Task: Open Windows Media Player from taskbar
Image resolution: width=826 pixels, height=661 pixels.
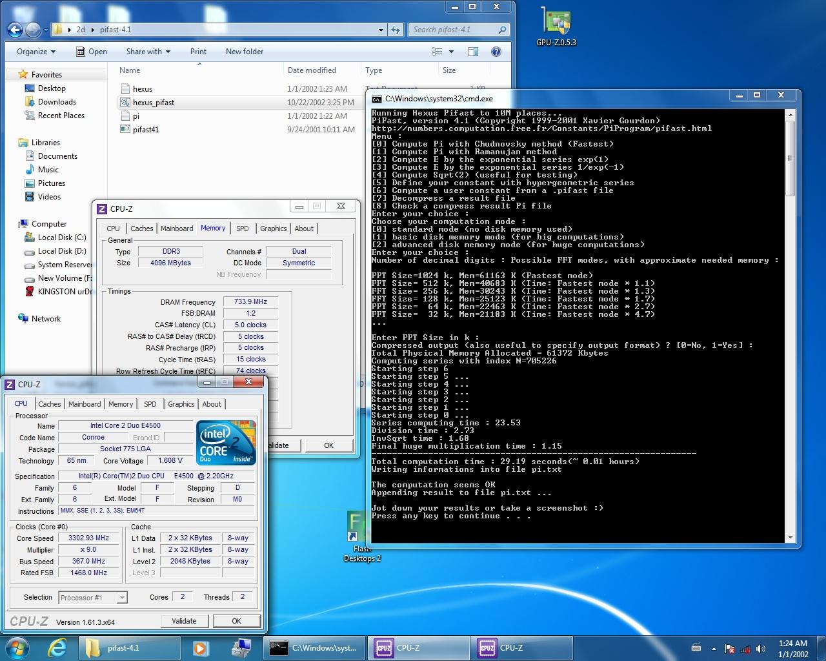Action: click(x=200, y=647)
